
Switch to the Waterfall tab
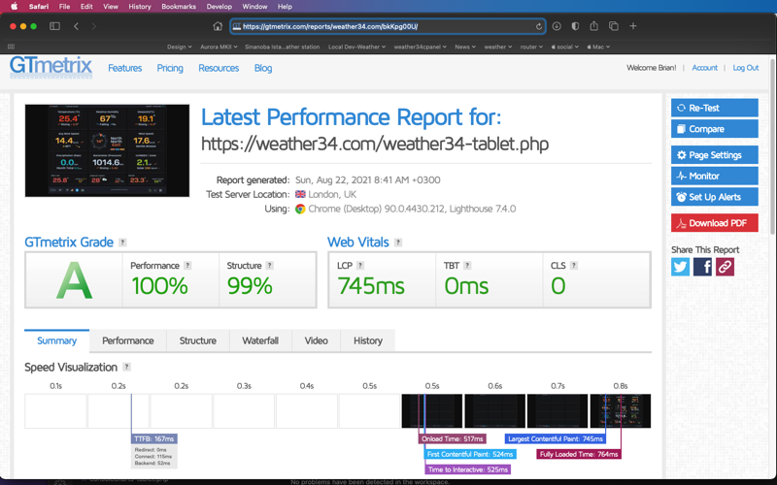[260, 340]
